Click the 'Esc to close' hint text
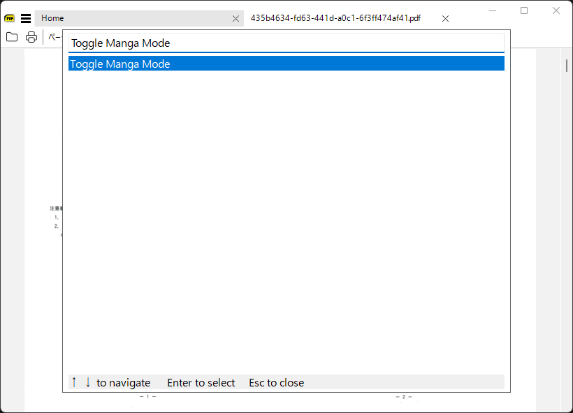Viewport: 573px width, 413px height. (276, 383)
